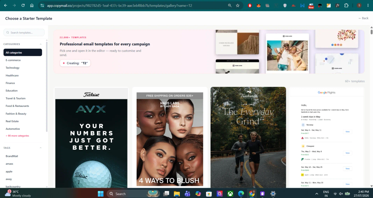373x198 pixels.
Task: Select the Travel & Tourism category
Action: tap(15, 98)
